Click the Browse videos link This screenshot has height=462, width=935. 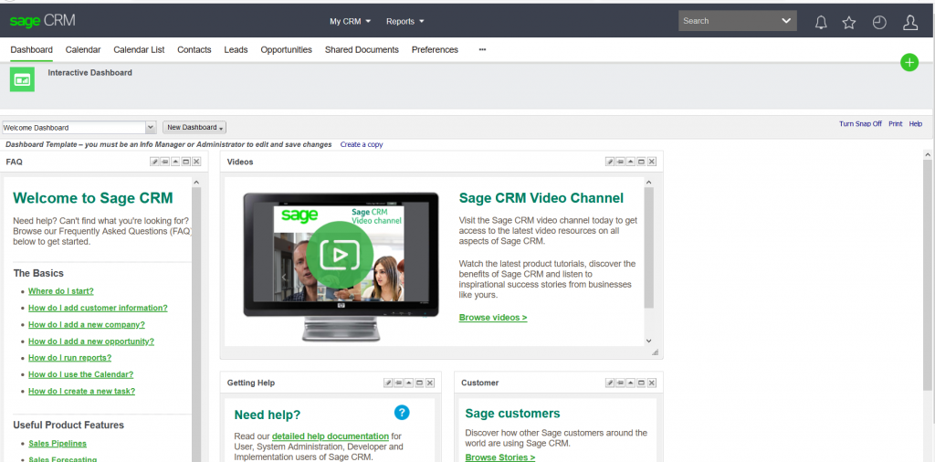click(492, 318)
